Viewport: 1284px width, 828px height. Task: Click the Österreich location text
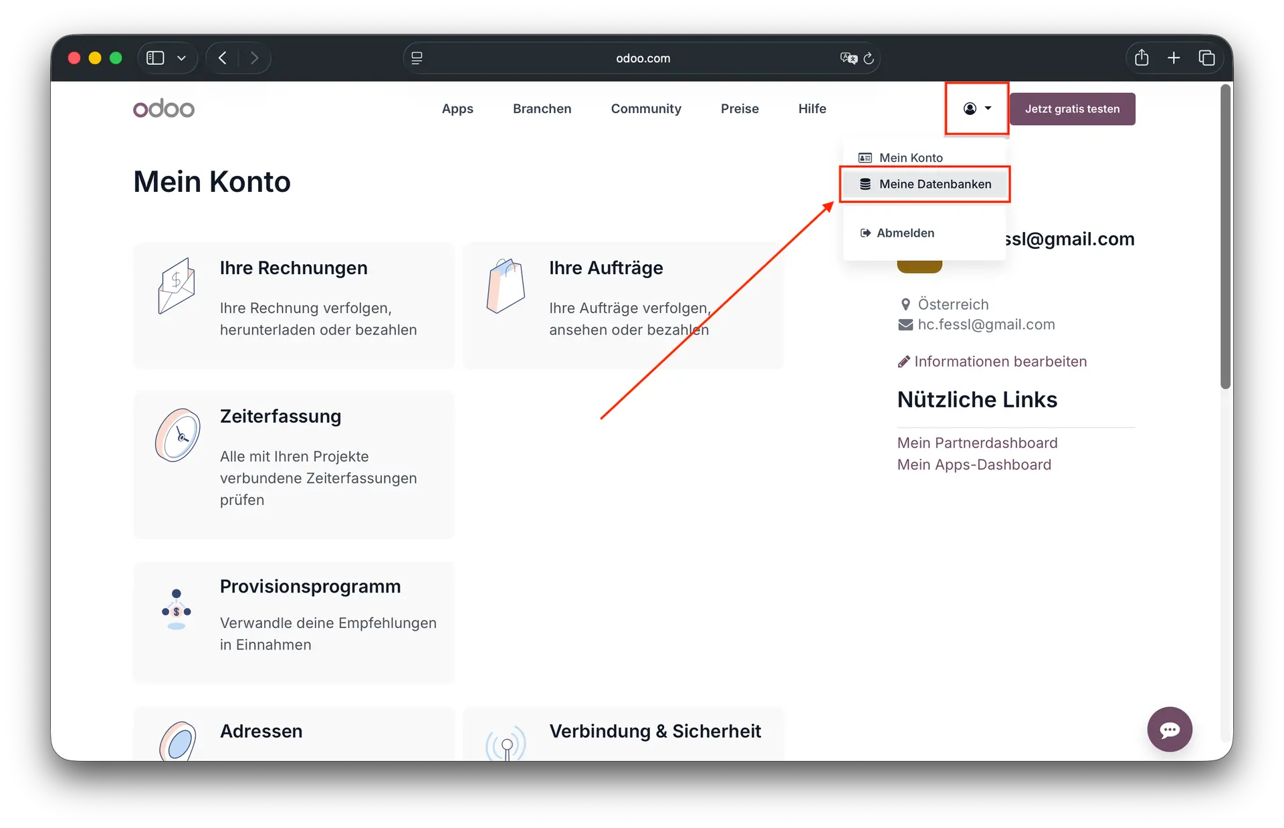(953, 304)
